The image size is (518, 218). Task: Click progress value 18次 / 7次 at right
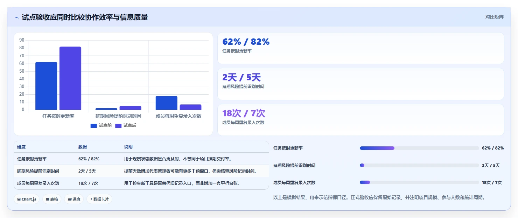tap(492, 183)
